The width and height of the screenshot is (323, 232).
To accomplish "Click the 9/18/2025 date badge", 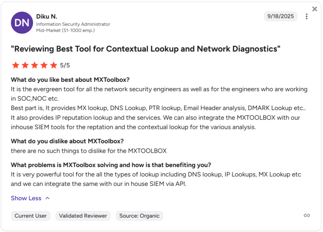I will (280, 16).
